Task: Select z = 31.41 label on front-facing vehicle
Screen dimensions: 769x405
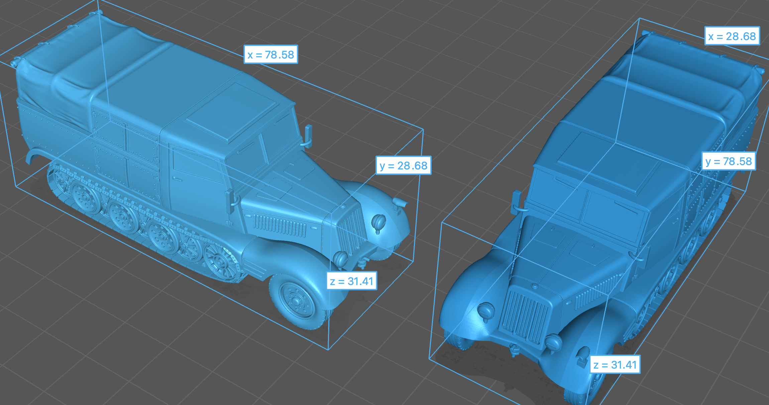Action: [615, 365]
